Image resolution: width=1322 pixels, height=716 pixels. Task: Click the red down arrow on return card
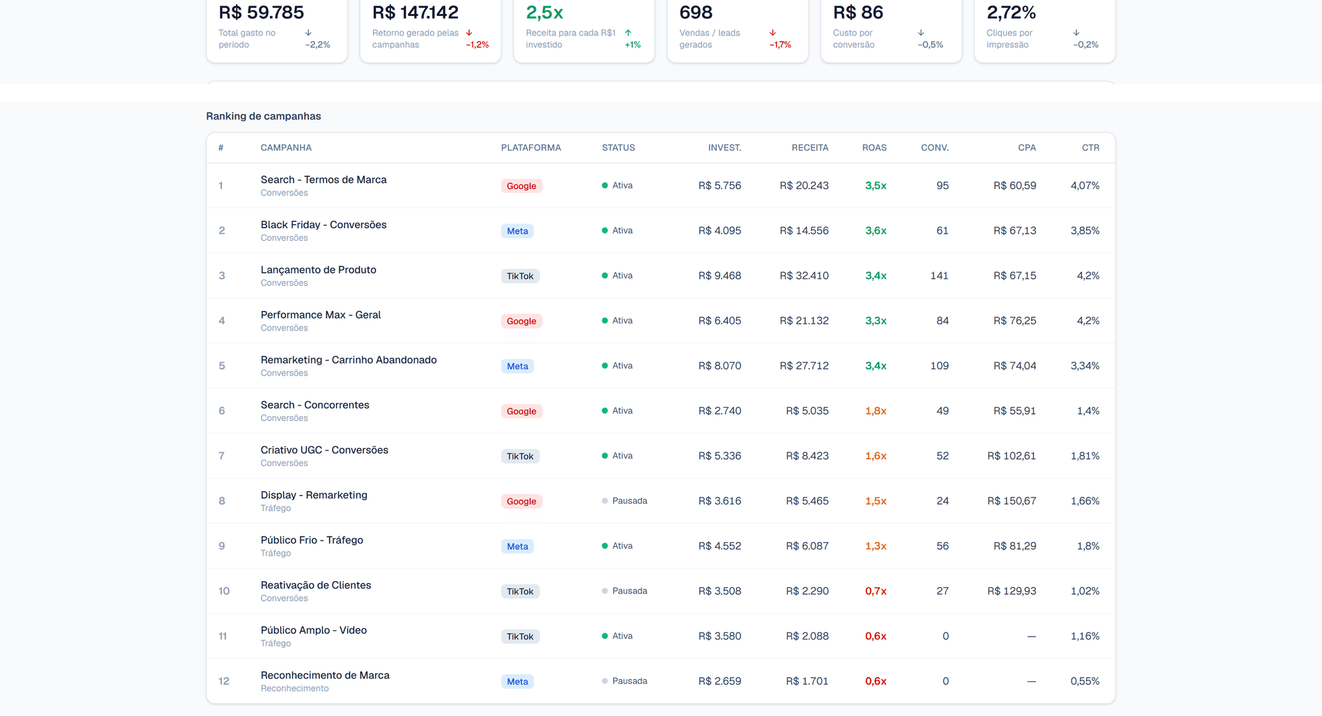point(469,33)
